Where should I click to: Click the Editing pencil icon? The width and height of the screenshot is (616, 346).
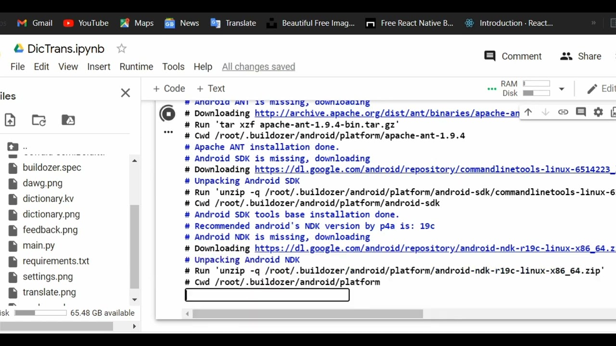592,89
